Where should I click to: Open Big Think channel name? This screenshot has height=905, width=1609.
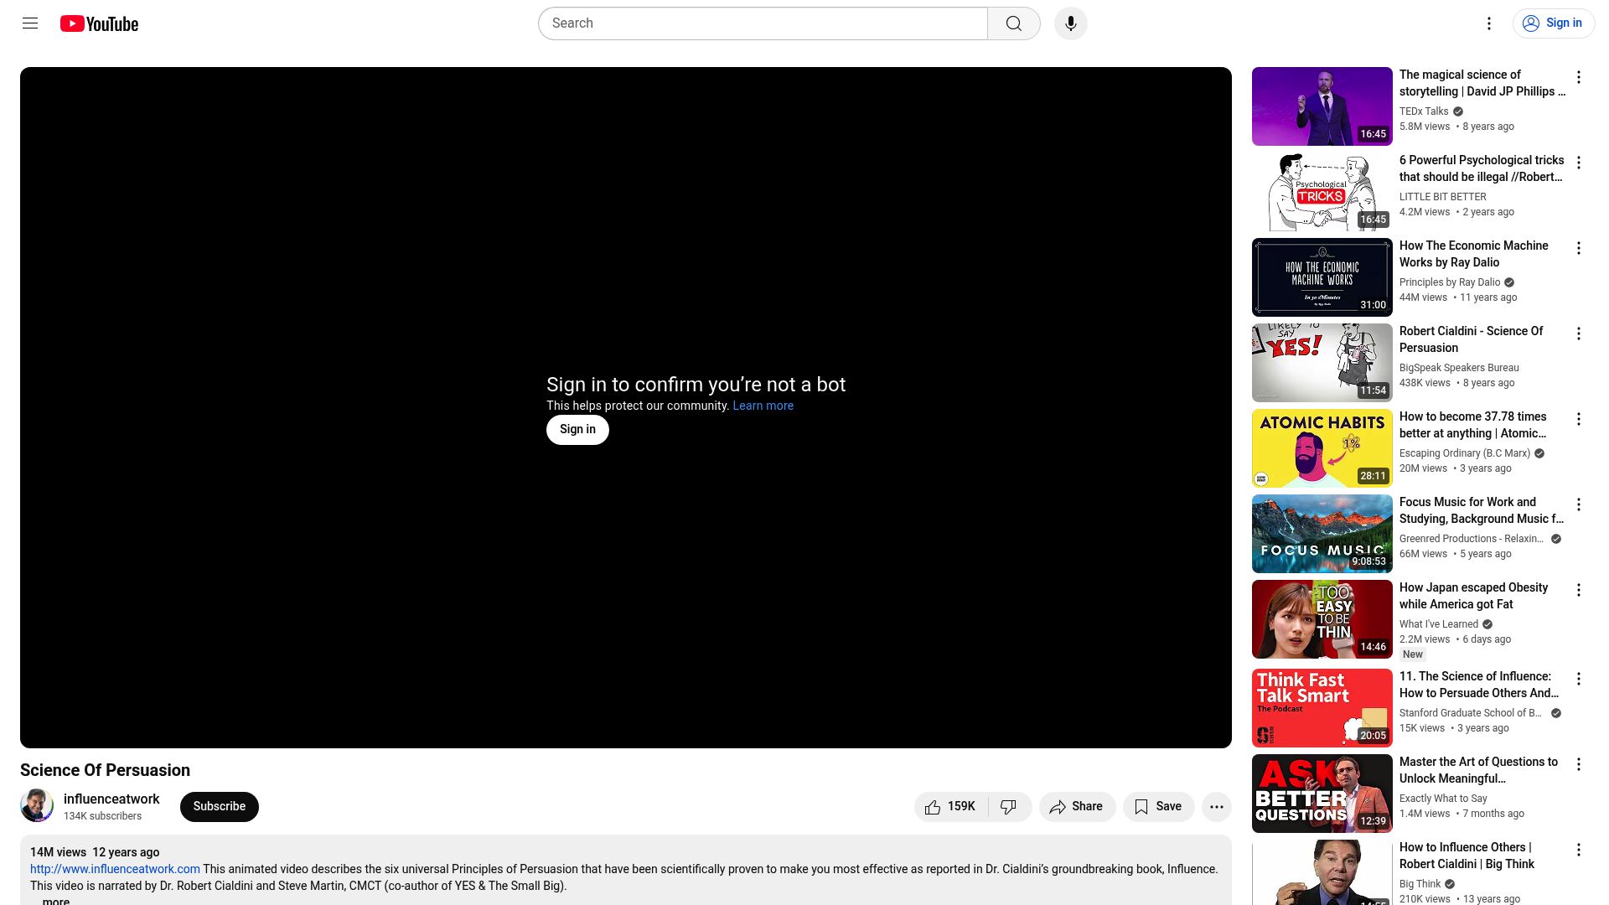[1420, 884]
